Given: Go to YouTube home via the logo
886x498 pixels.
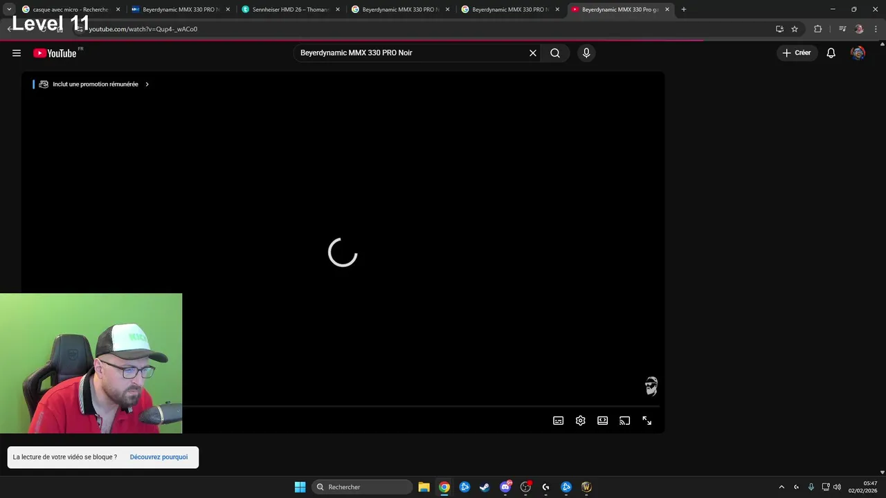Looking at the screenshot, I should click(55, 53).
